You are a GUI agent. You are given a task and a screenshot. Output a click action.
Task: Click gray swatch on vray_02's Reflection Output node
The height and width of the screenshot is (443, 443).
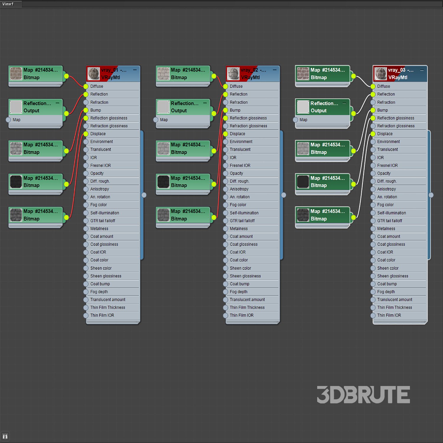click(x=163, y=107)
